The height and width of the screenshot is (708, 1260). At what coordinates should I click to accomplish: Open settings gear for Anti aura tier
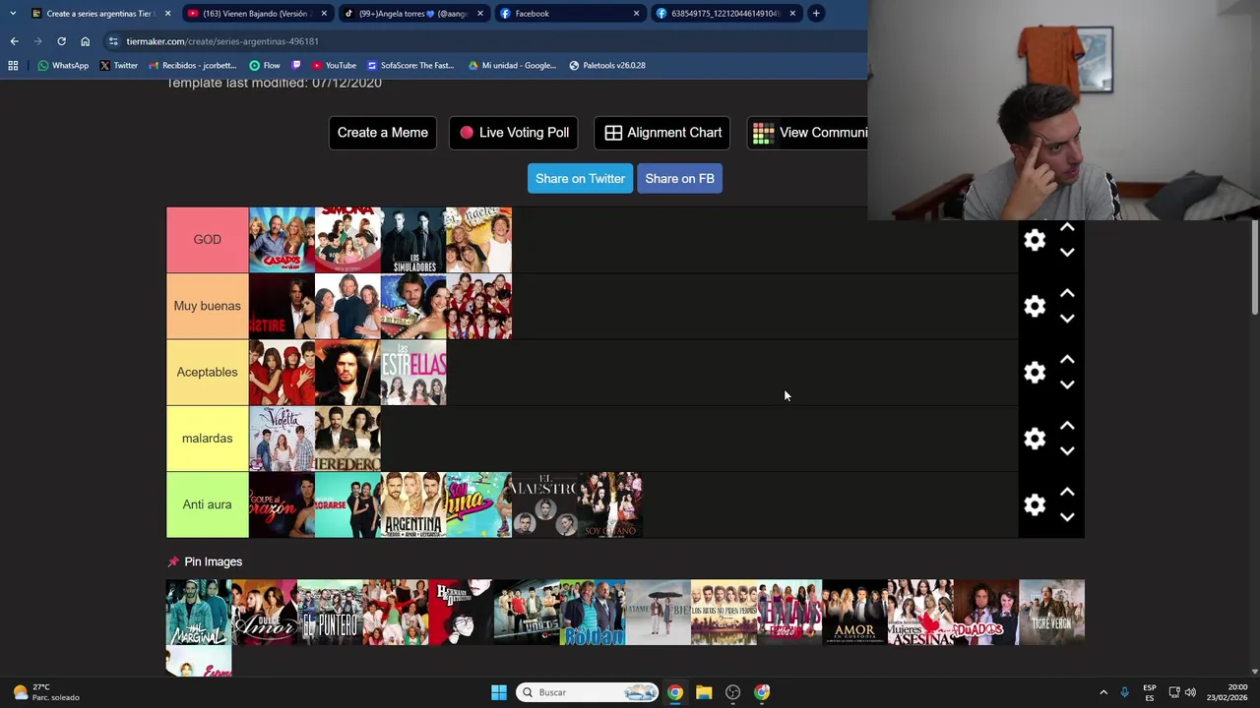pos(1035,504)
